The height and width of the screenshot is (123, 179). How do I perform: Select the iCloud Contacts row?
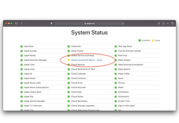89,78
